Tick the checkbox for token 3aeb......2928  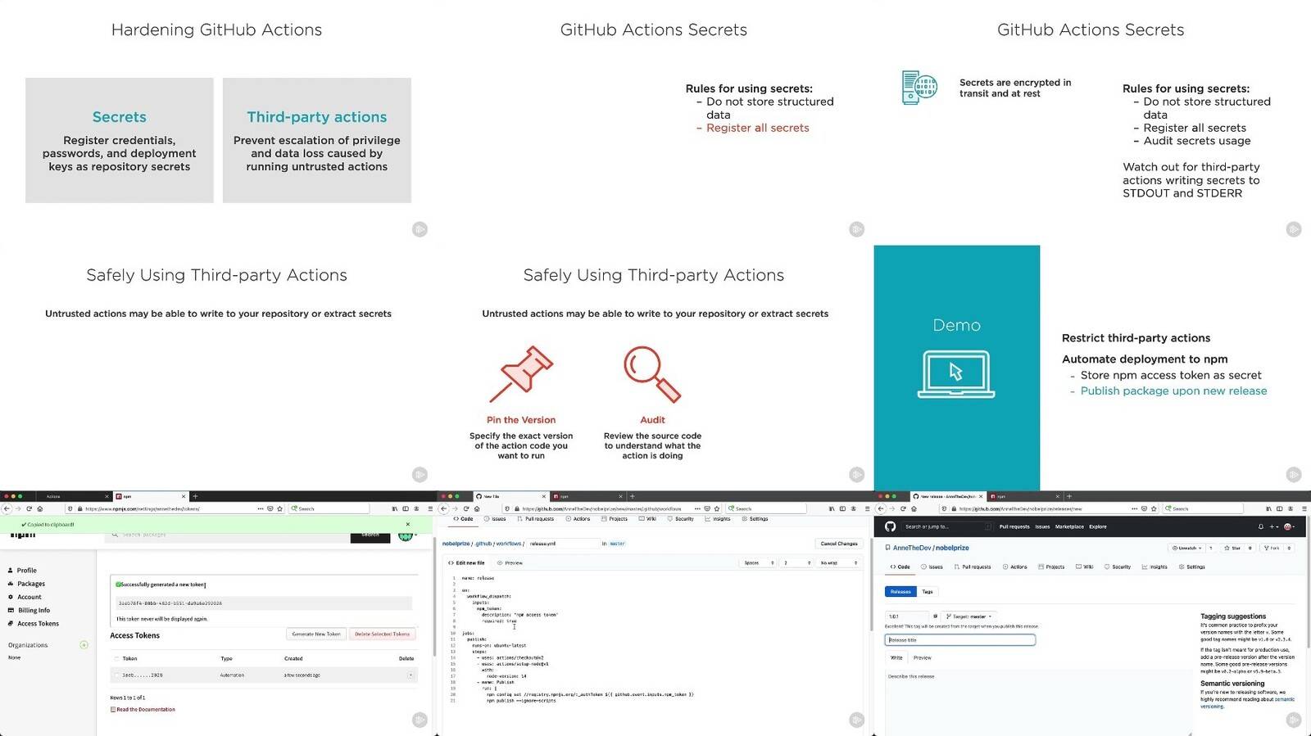[x=116, y=675]
